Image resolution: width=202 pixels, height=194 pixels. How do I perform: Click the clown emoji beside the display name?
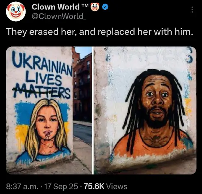pyautogui.click(x=95, y=7)
